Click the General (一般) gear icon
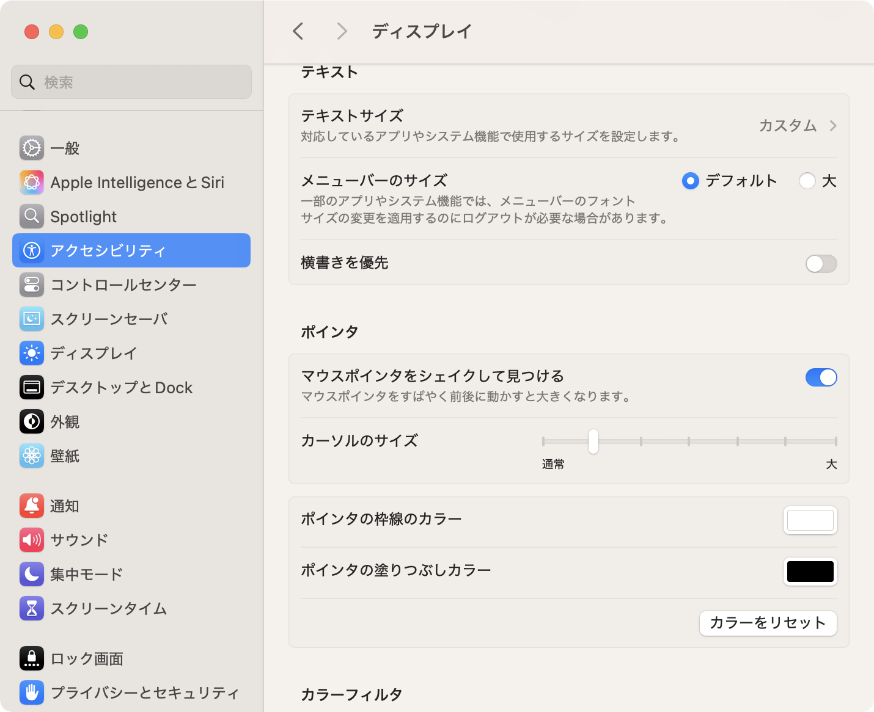This screenshot has height=712, width=874. (32, 148)
